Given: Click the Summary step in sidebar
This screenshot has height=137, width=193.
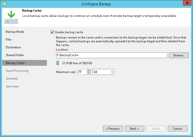Looking at the screenshot, I should (12, 86).
